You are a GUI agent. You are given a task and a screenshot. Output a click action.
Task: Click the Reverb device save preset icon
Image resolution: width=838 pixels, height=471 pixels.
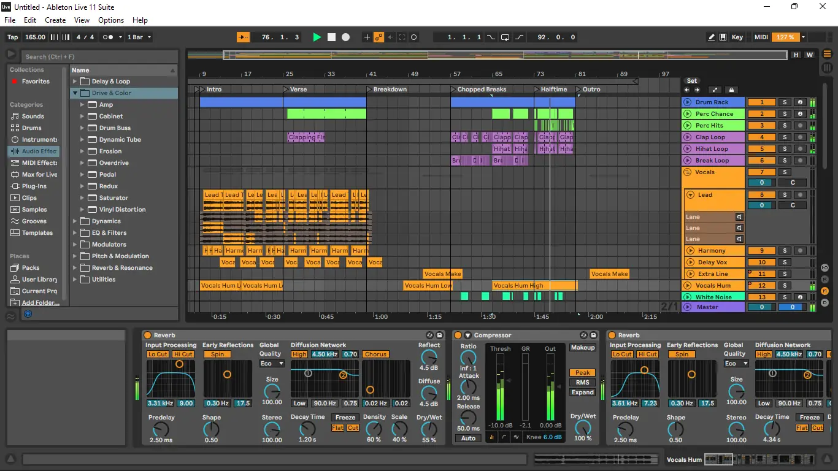point(439,335)
